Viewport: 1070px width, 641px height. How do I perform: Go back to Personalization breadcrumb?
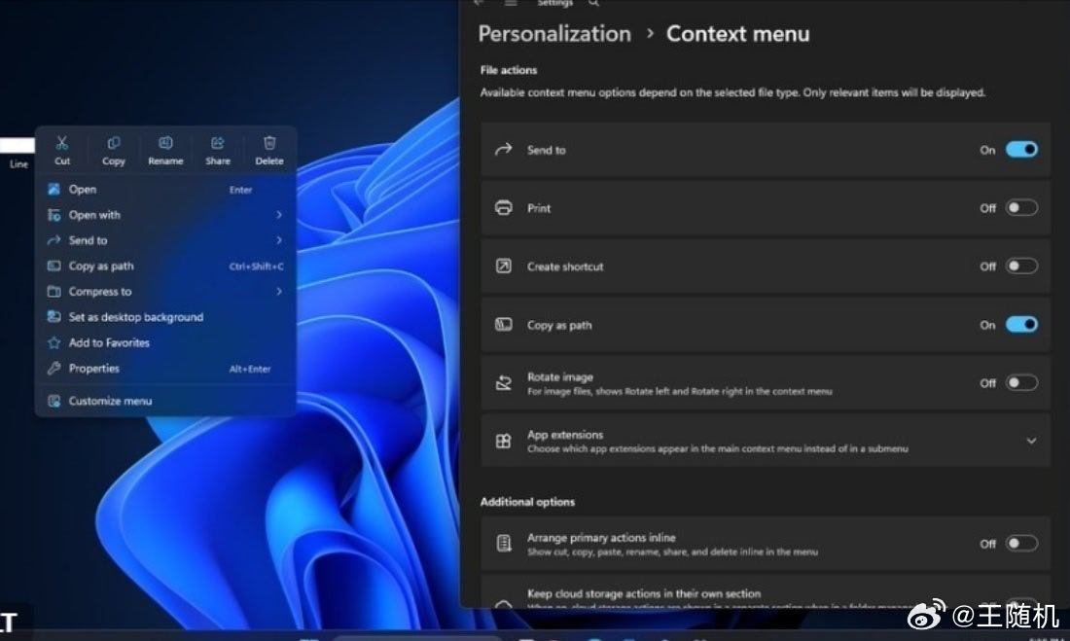point(554,34)
